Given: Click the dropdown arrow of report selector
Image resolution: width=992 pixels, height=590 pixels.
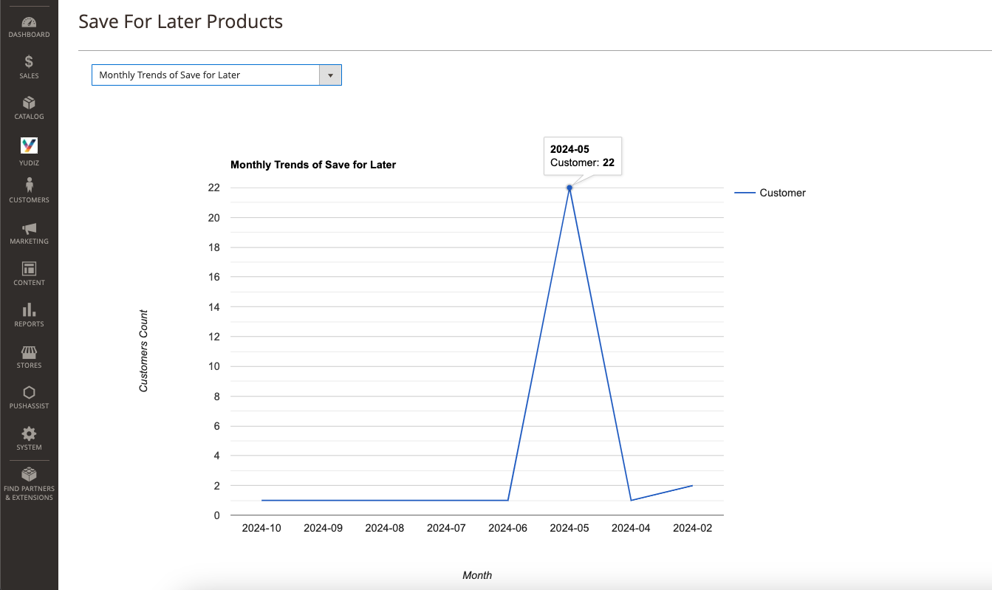Looking at the screenshot, I should click(330, 75).
